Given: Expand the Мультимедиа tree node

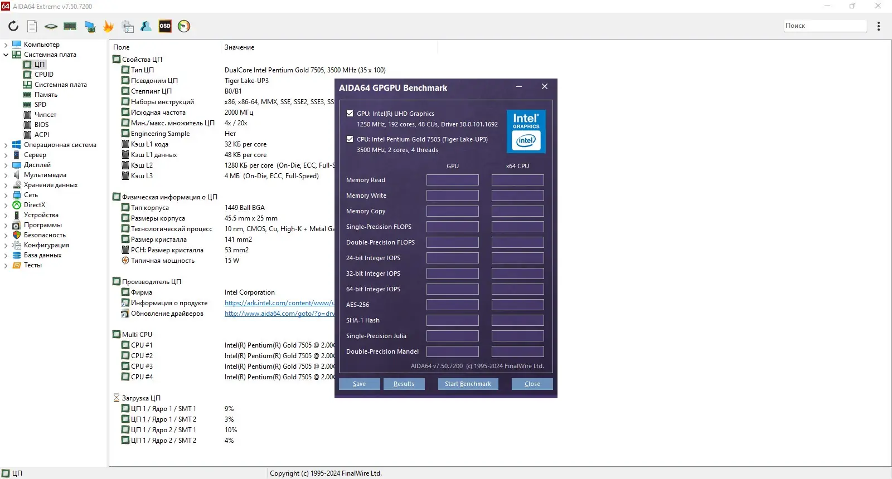Looking at the screenshot, I should click(6, 175).
